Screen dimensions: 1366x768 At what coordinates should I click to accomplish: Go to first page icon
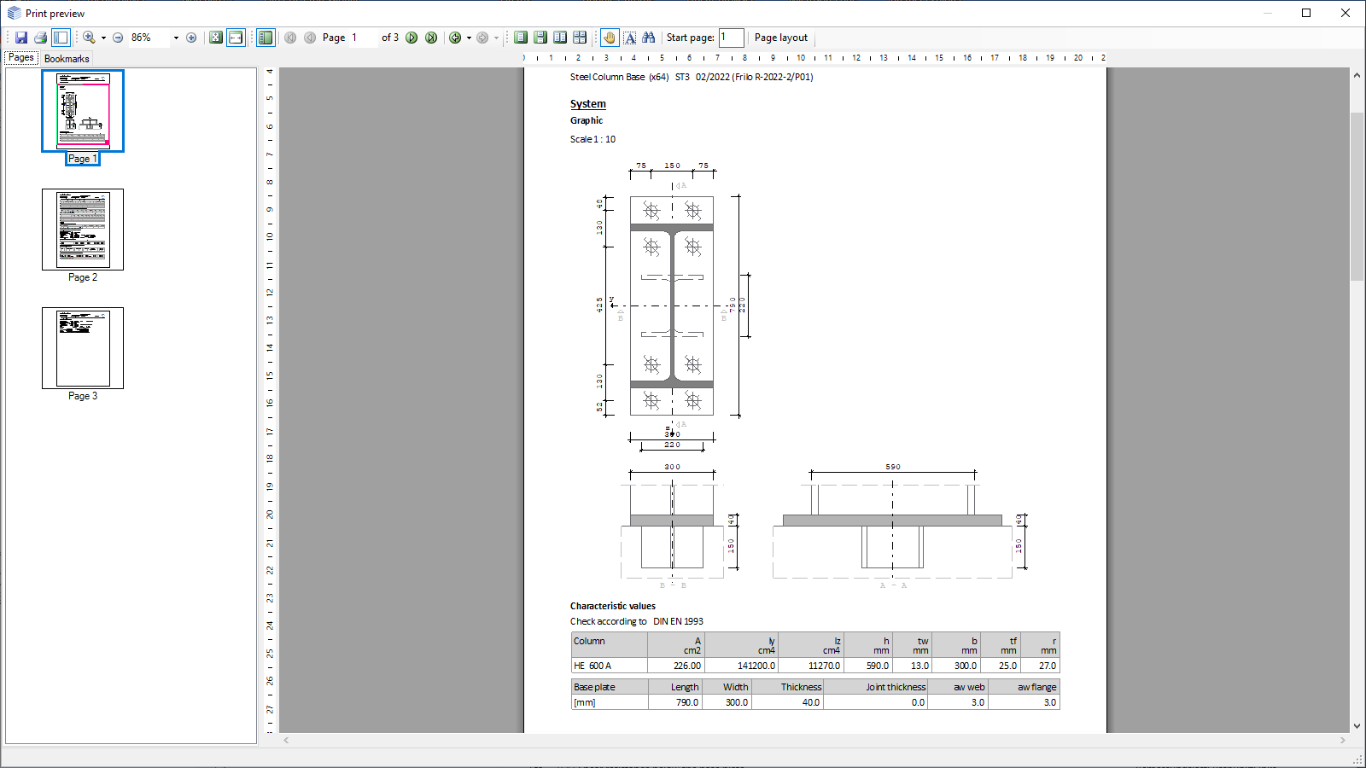click(x=290, y=38)
